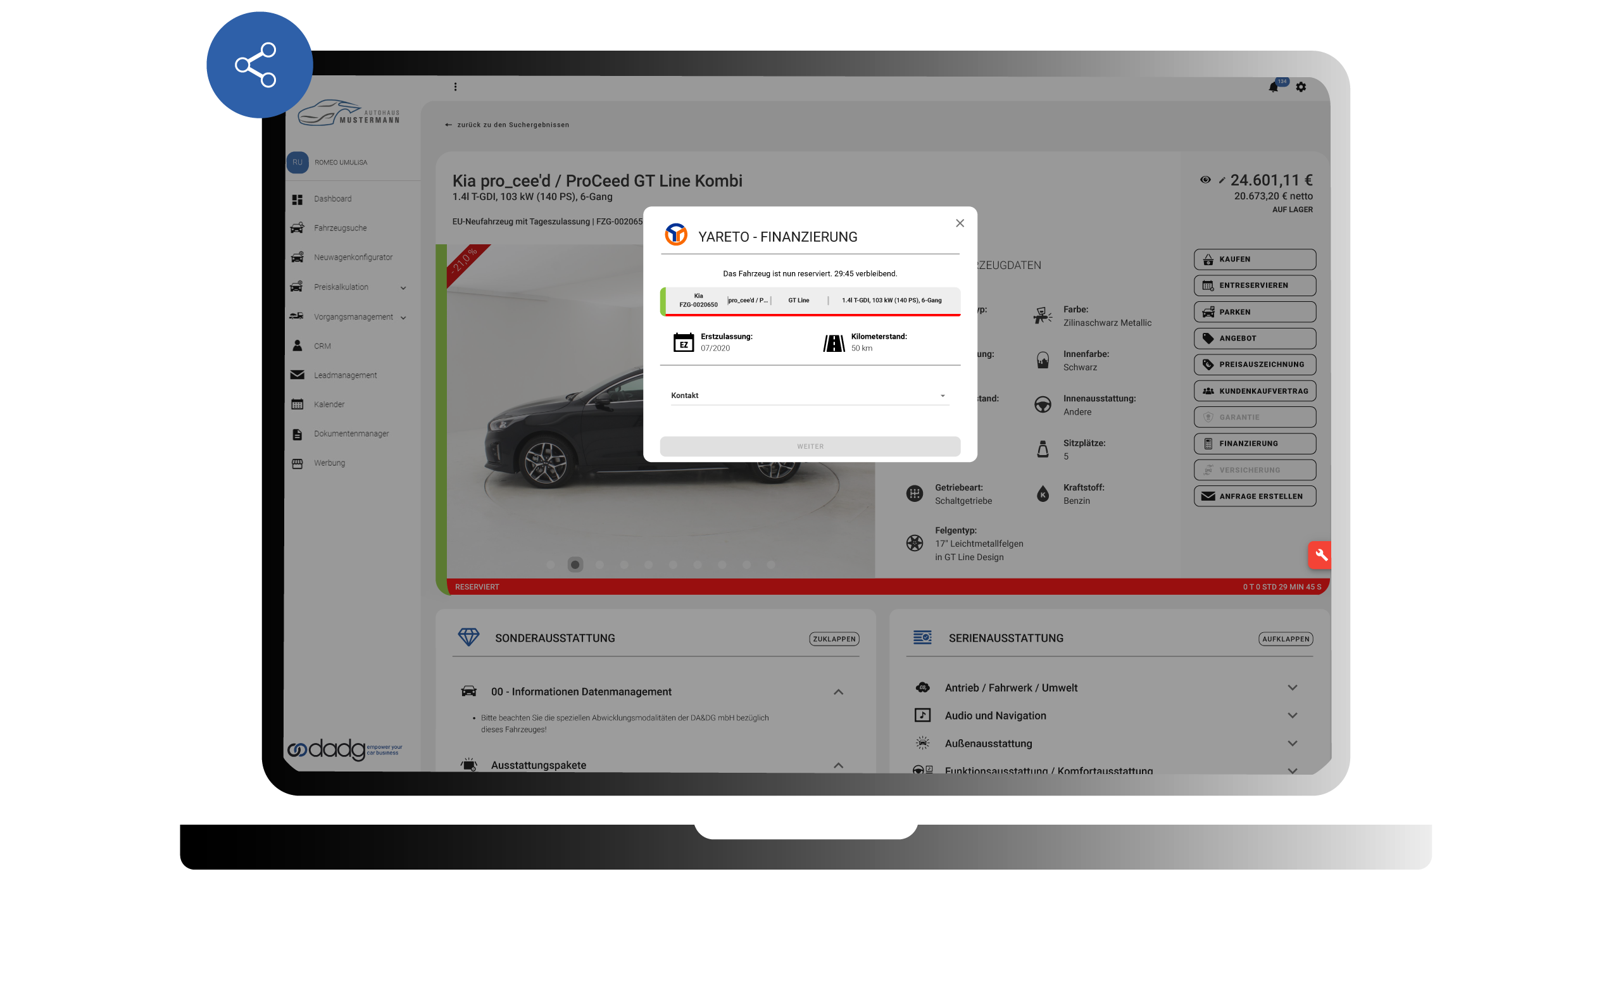Open Kalender in sidebar
The image size is (1611, 981).
pos(329,404)
